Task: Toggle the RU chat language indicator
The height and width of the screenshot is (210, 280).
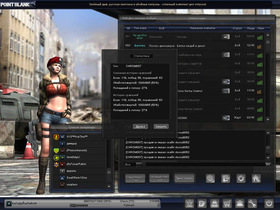Action: [268, 165]
